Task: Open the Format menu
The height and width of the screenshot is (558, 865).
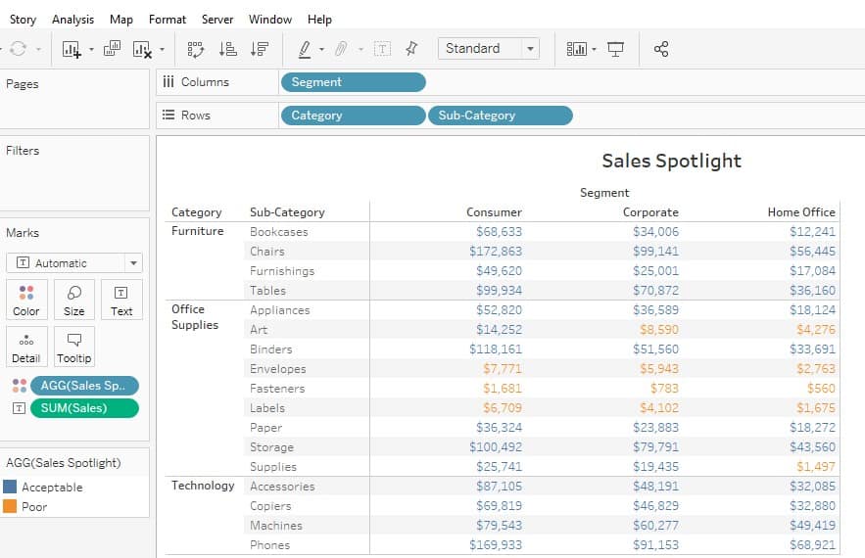Action: 167,19
